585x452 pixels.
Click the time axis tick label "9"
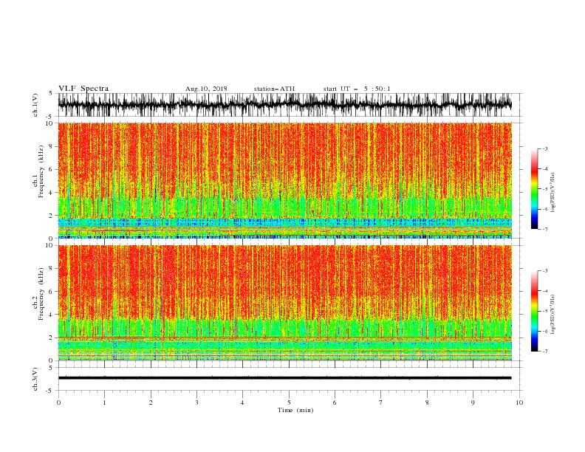point(473,403)
